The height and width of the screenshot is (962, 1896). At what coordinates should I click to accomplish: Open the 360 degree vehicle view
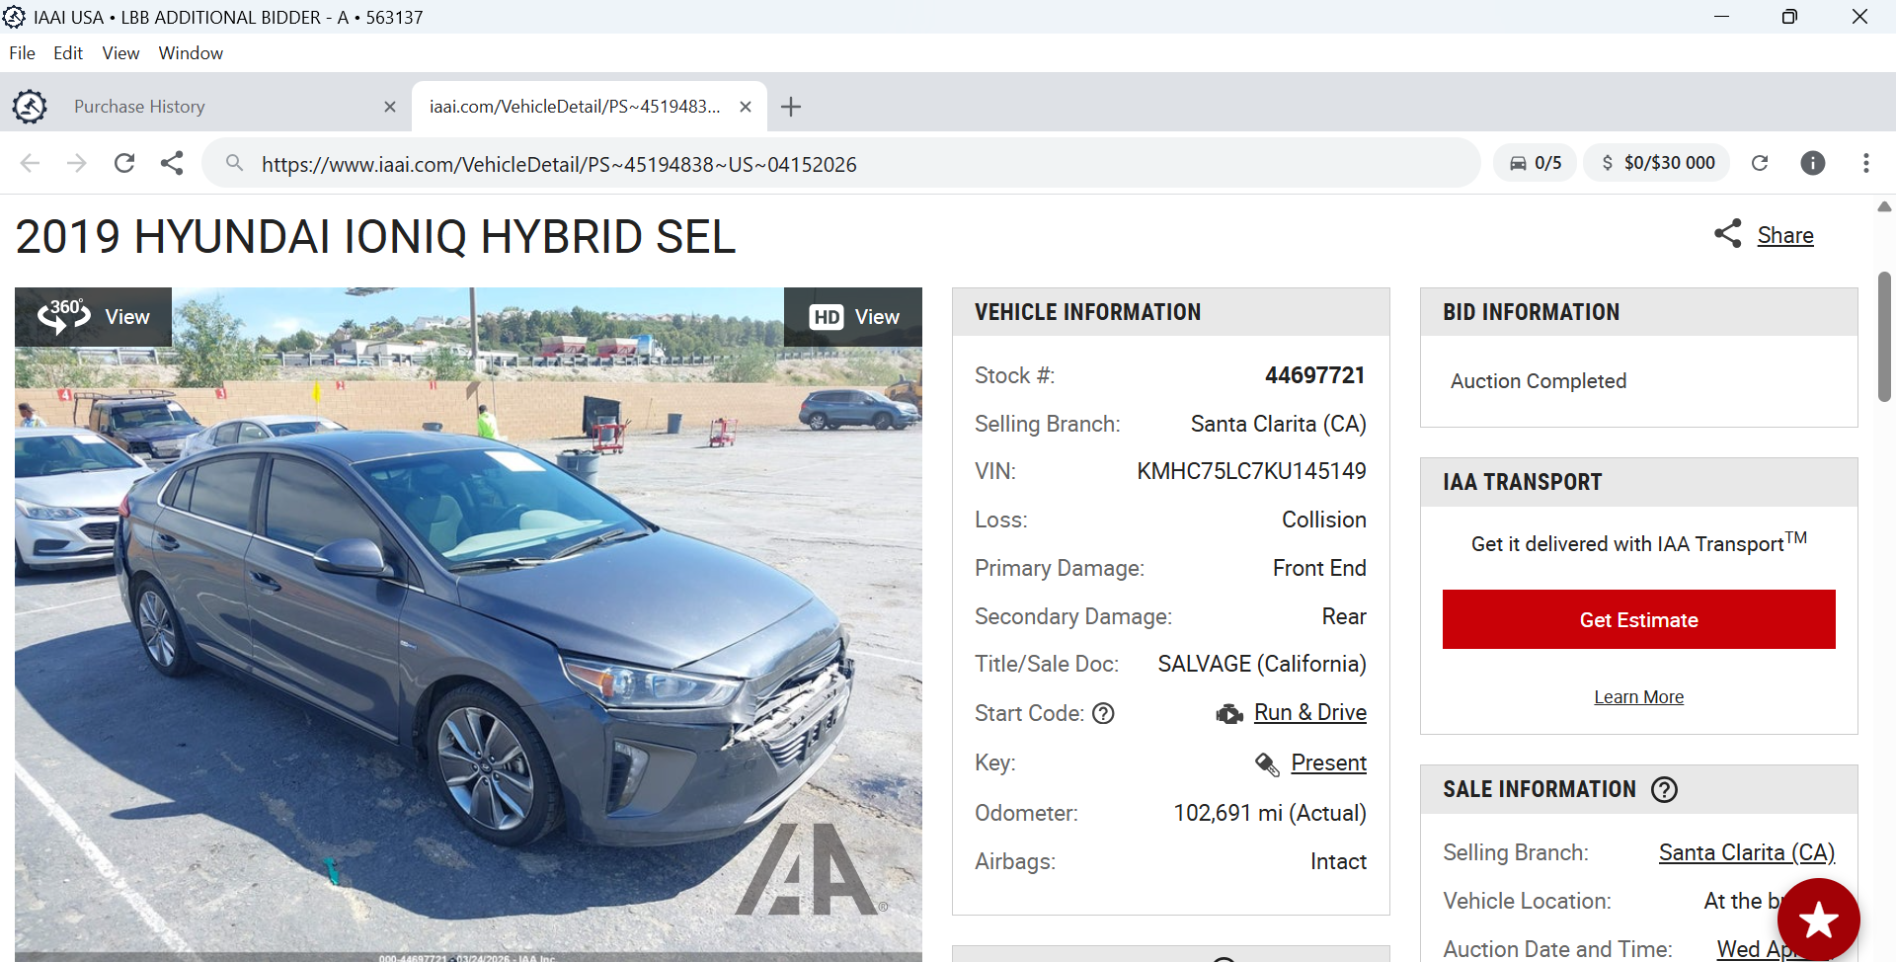[x=94, y=317]
